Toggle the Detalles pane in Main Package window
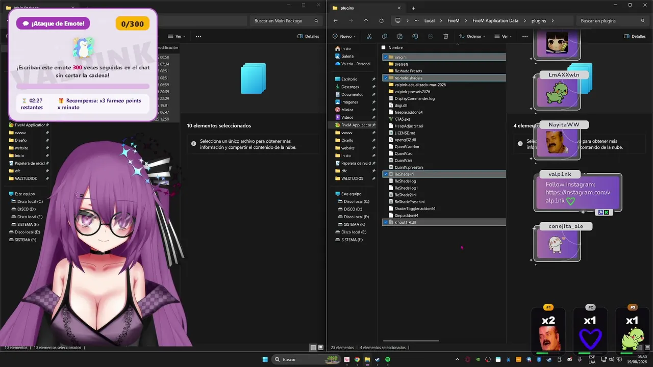 click(309, 36)
